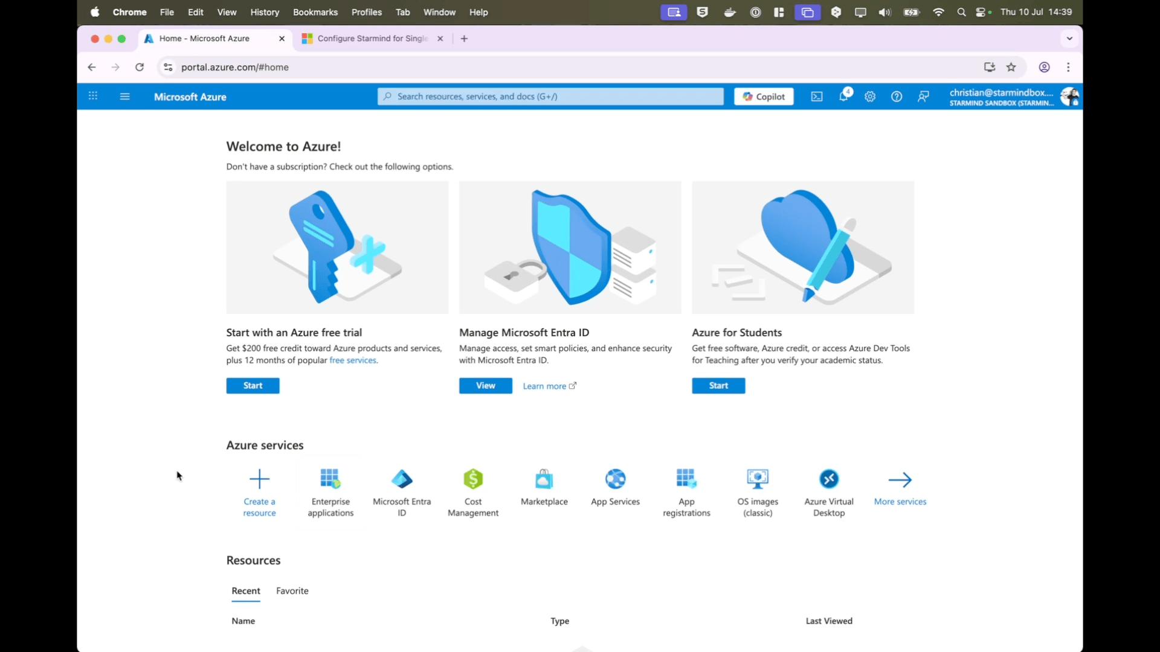The image size is (1160, 652).
Task: Open Chrome's three-dot menu
Action: pyautogui.click(x=1068, y=67)
